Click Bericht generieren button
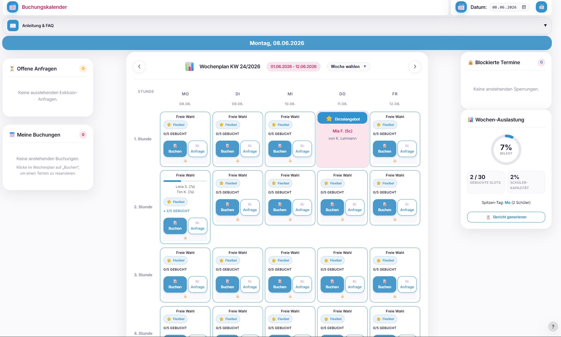Viewport: 561px width, 337px height. click(506, 217)
